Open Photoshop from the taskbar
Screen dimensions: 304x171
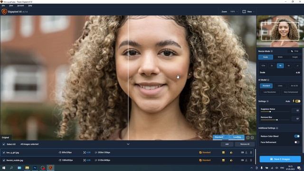[x=35, y=168]
